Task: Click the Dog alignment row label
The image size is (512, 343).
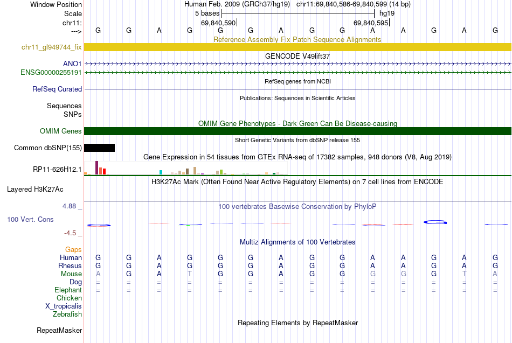Action: pos(75,282)
